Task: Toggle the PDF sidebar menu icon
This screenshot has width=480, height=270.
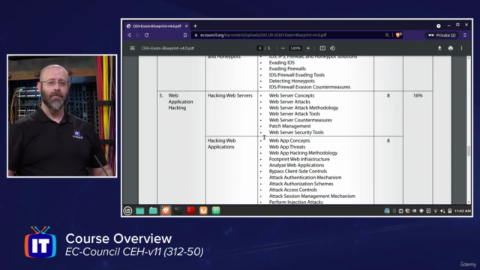Action: pyautogui.click(x=132, y=48)
